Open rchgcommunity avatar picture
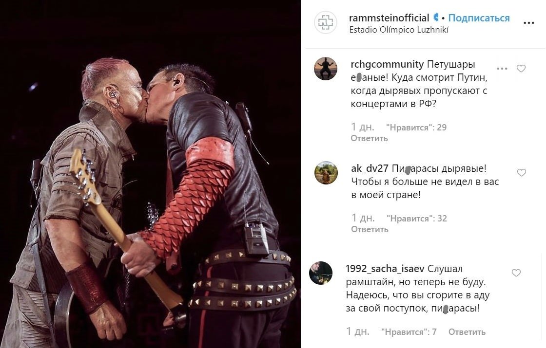Image resolution: width=546 pixels, height=348 pixels. [x=326, y=69]
